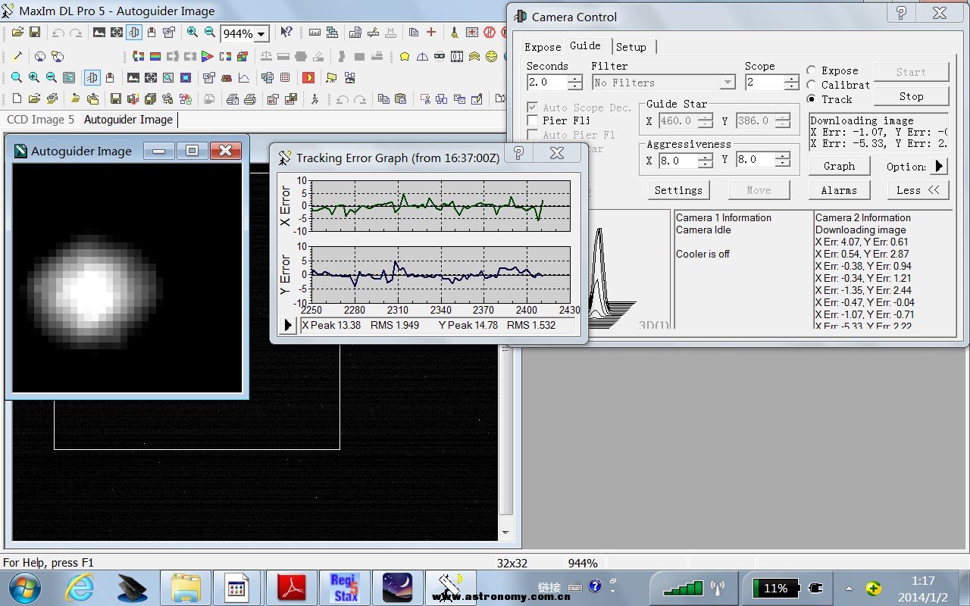
Task: Select the broom clean-up icon in top toolbar
Action: (x=455, y=33)
